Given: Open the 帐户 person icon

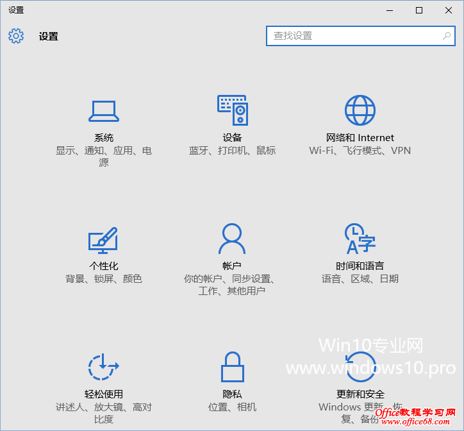Looking at the screenshot, I should point(232,239).
